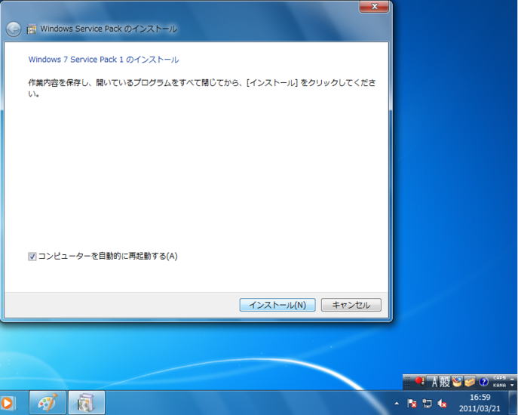Switch IME input mode 'A'

(434, 383)
